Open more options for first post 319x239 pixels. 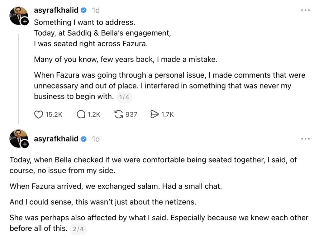(305, 10)
